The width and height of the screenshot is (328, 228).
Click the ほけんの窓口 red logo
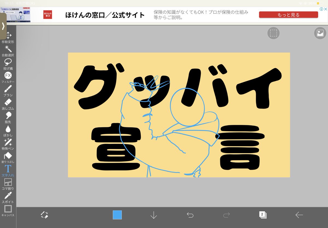[48, 15]
